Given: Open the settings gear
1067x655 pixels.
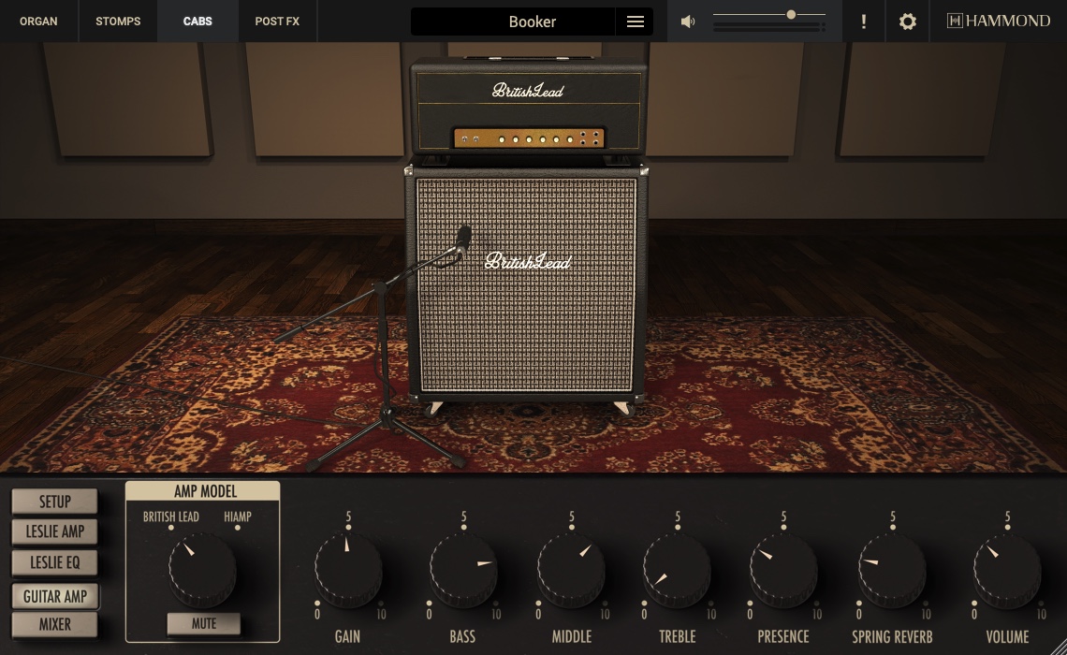Looking at the screenshot, I should [x=907, y=22].
